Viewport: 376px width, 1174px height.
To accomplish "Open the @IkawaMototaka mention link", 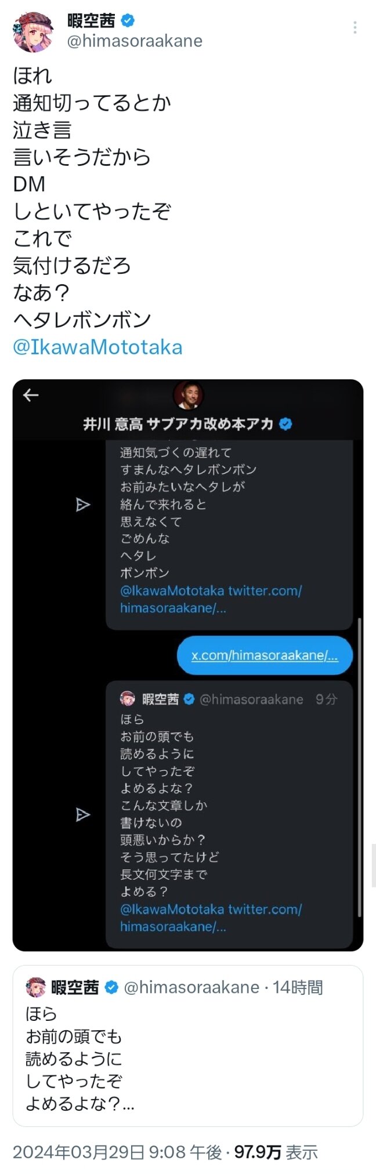I will click(97, 347).
